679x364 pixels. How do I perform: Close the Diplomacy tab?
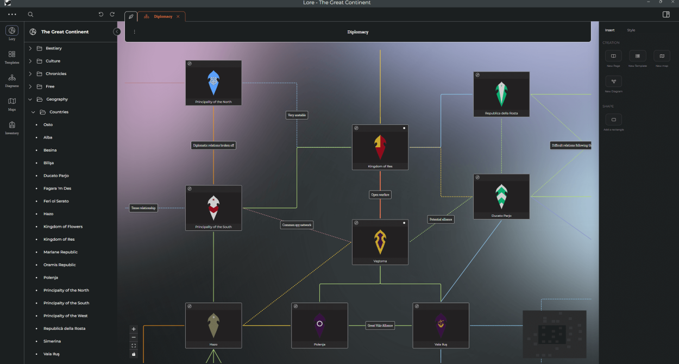click(x=178, y=17)
